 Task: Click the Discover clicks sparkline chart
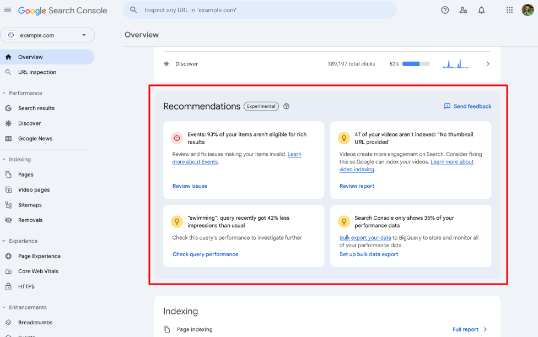[x=456, y=64]
